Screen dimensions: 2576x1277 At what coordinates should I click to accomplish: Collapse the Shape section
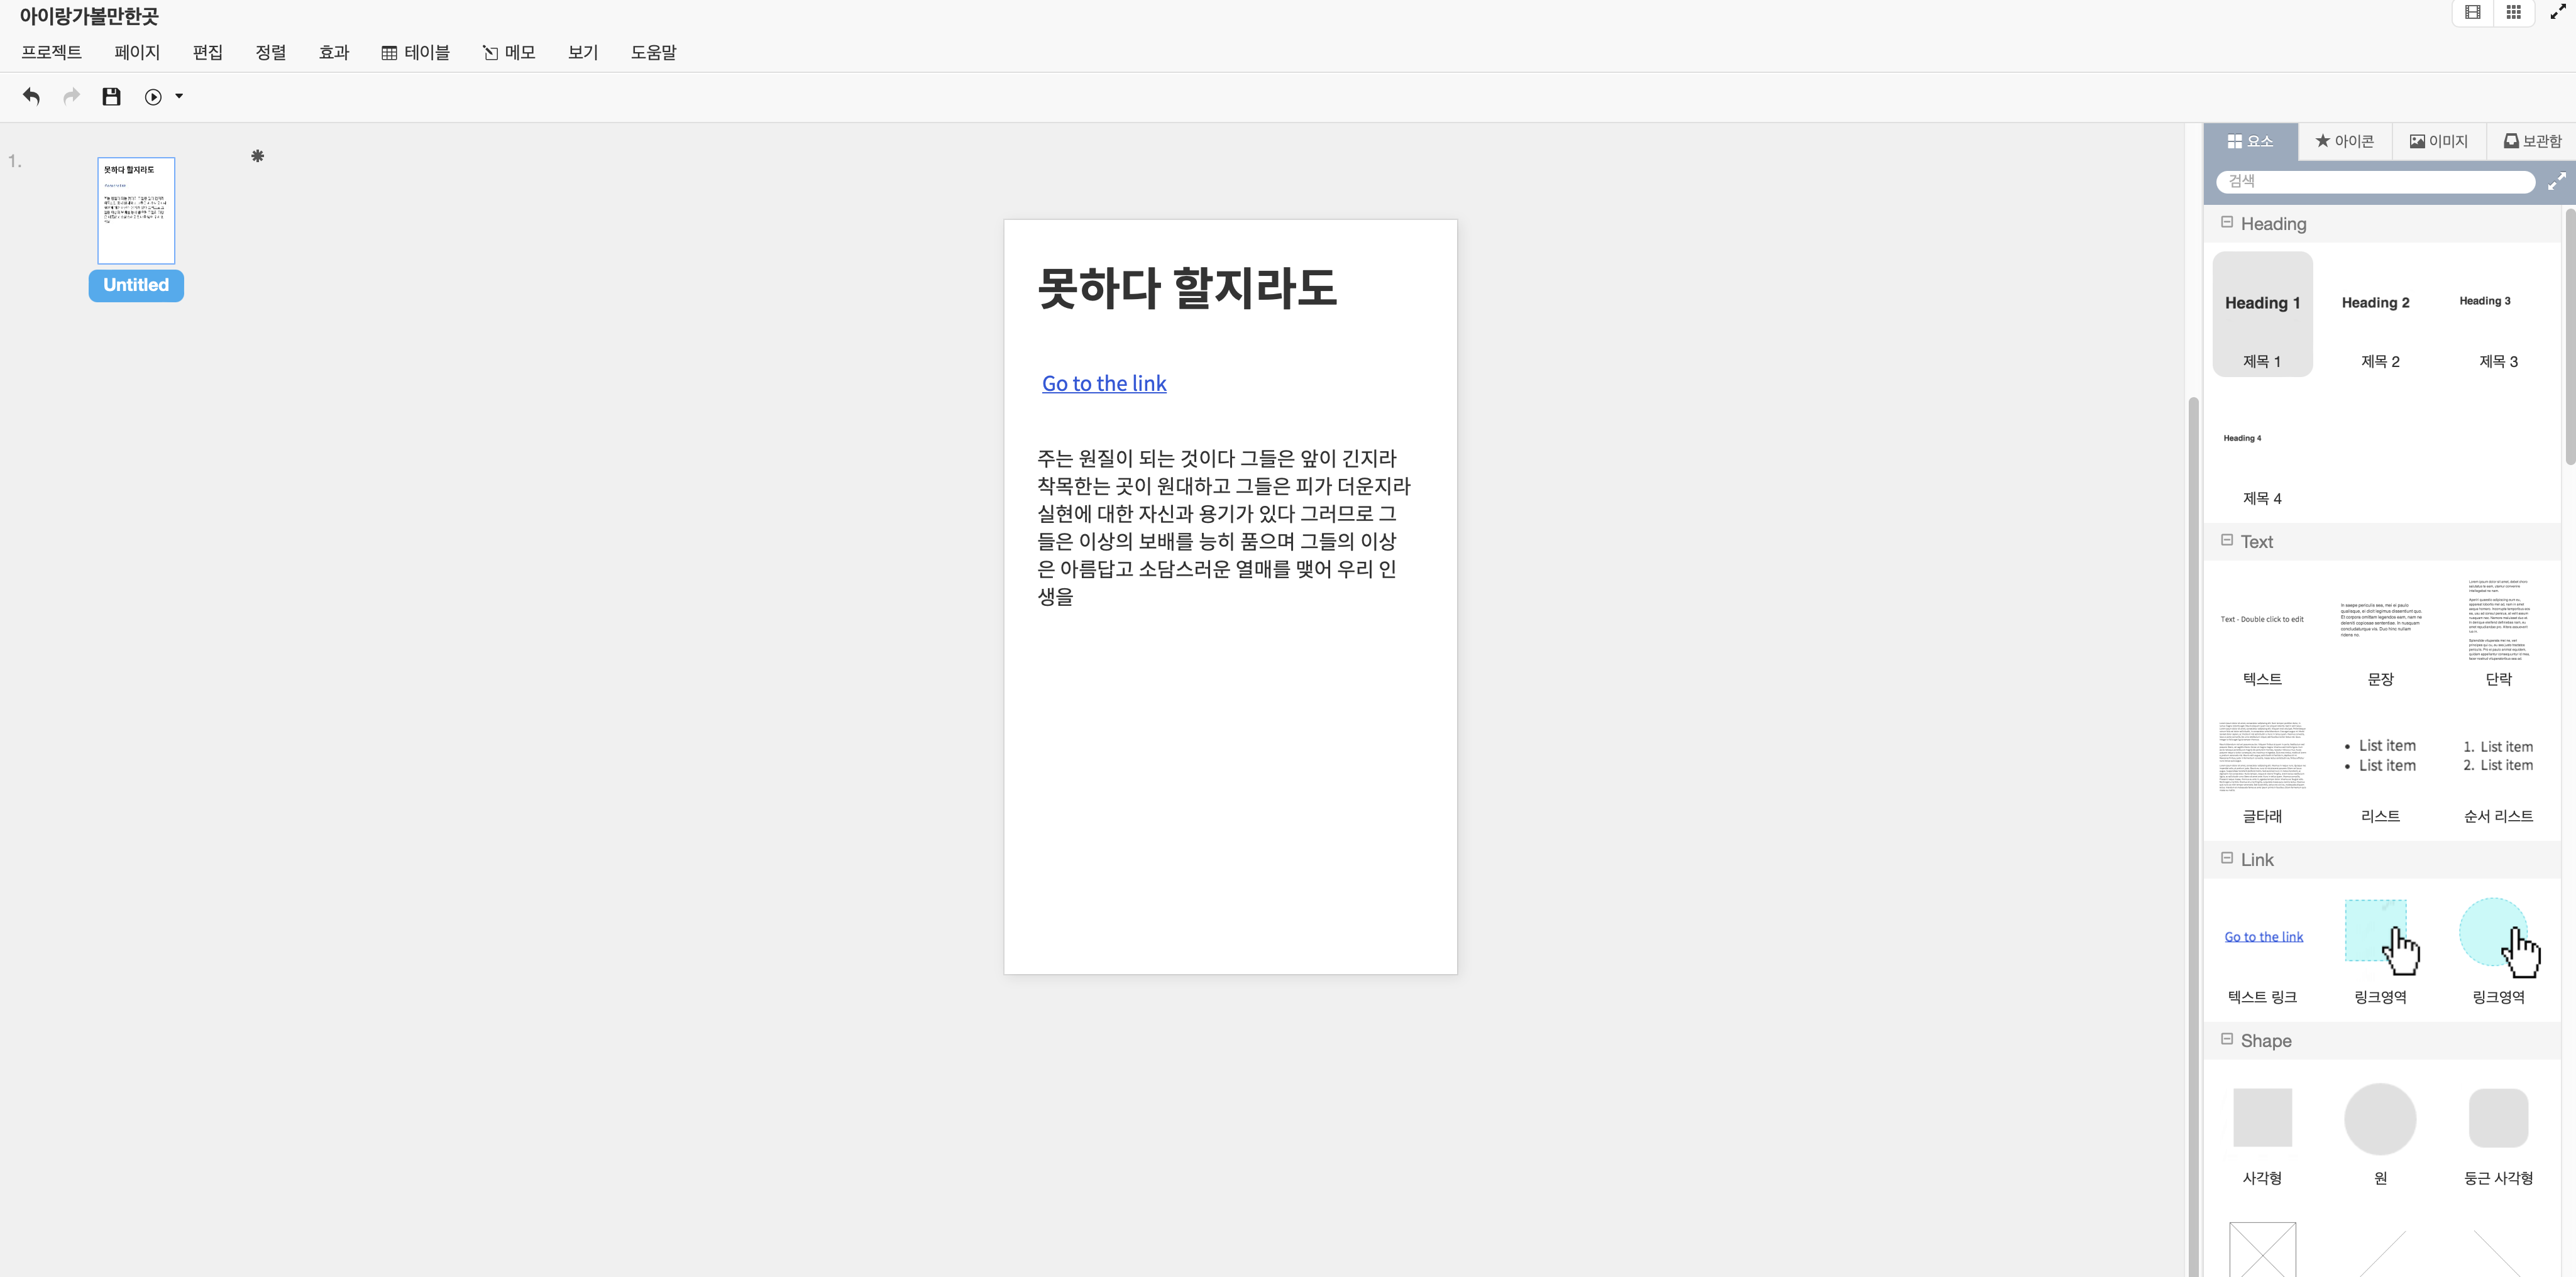[x=2227, y=1039]
